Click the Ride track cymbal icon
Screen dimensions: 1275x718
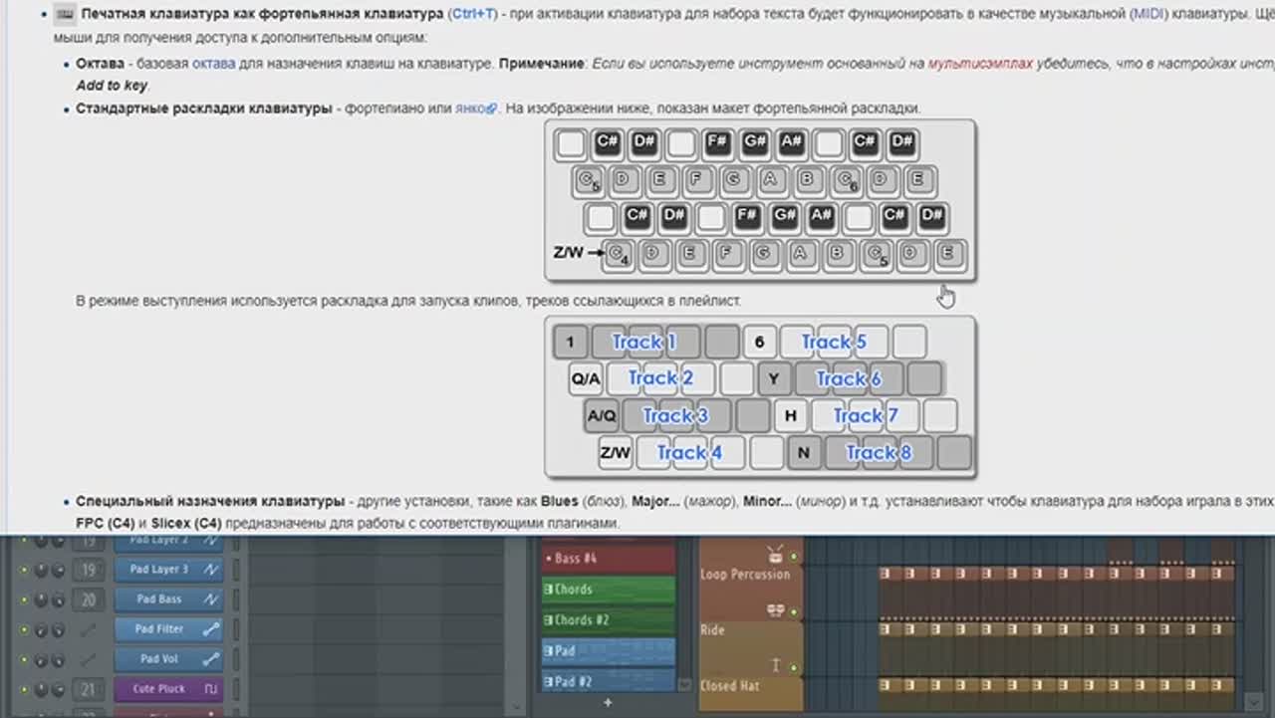[775, 610]
